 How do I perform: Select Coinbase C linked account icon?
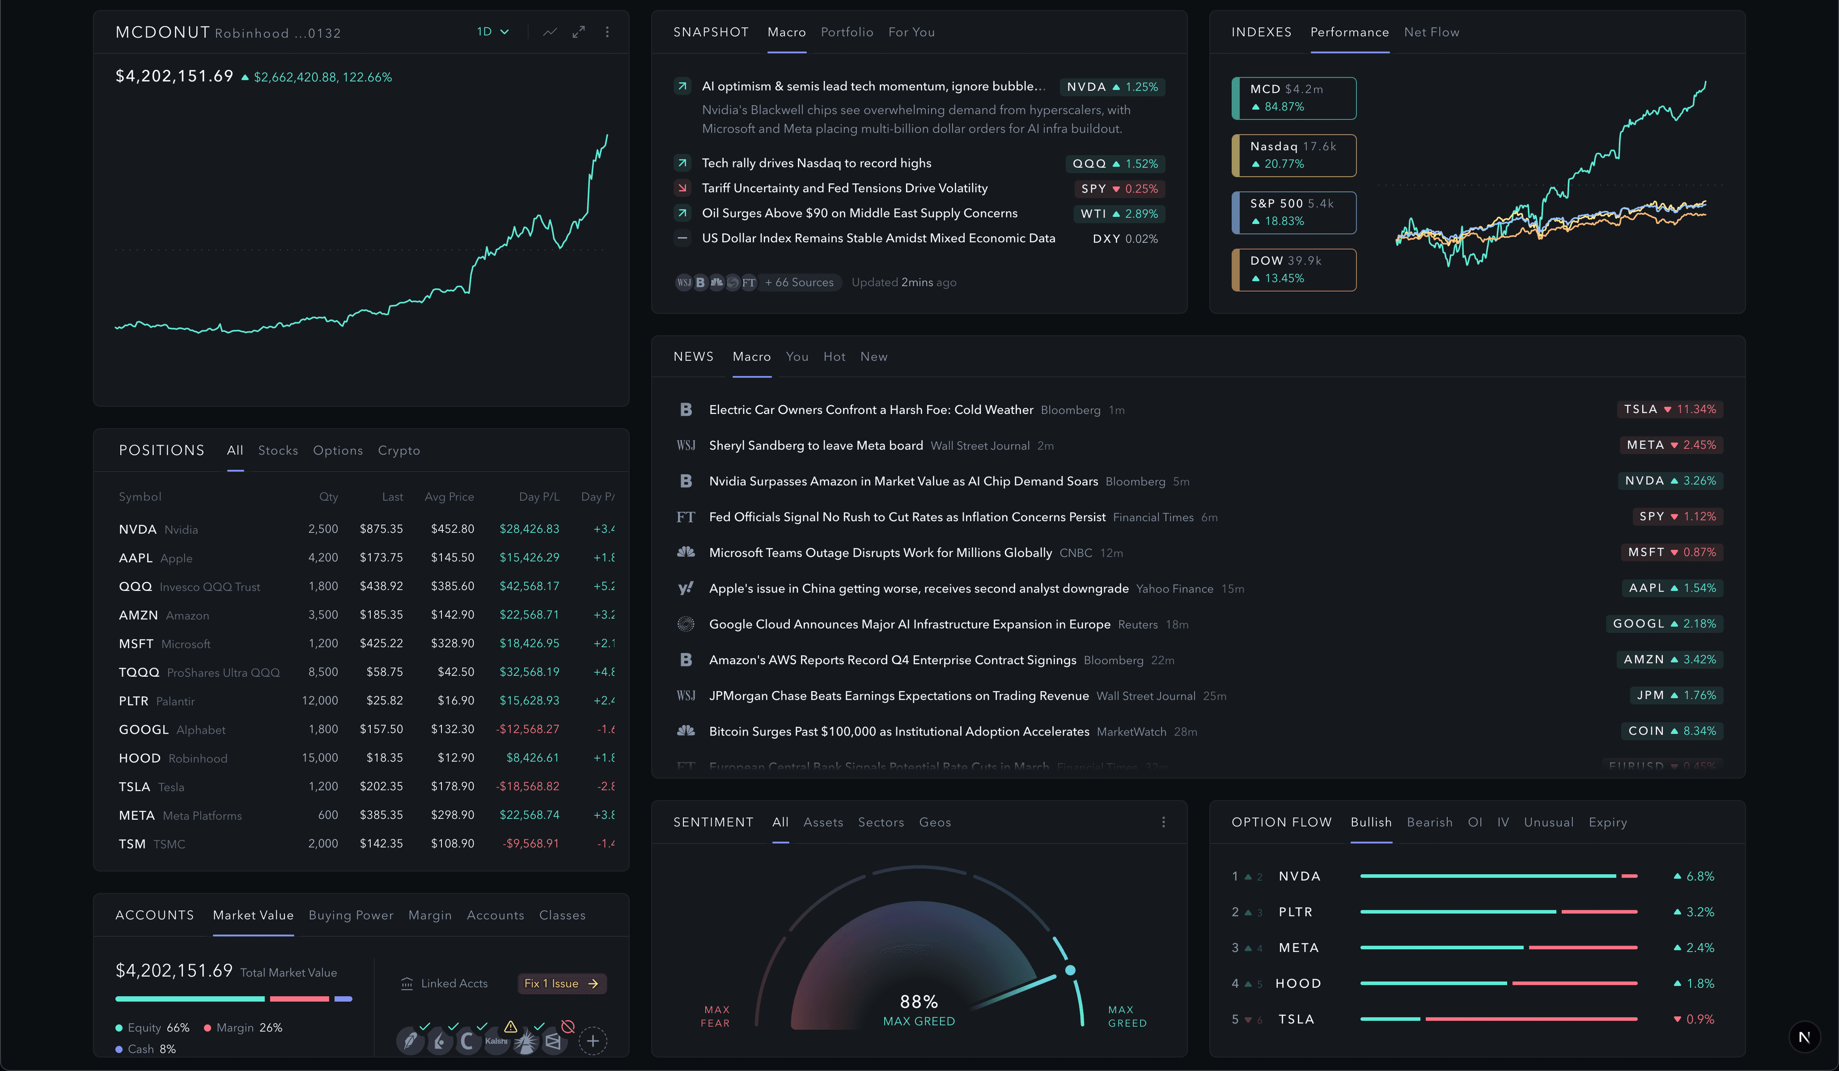point(467,1041)
